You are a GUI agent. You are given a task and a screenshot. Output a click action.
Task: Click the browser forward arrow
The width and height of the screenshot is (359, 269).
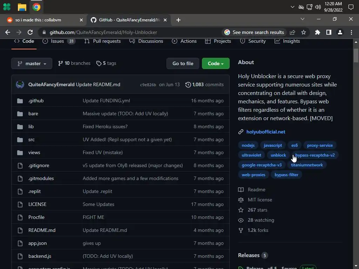coord(19,32)
